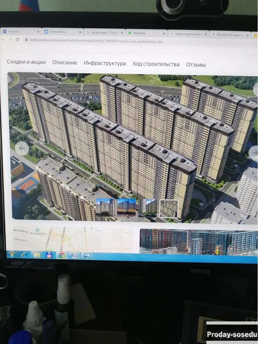This screenshot has height=344, width=258.
Task: Select the first gallery thumbnail
Action: 105,207
